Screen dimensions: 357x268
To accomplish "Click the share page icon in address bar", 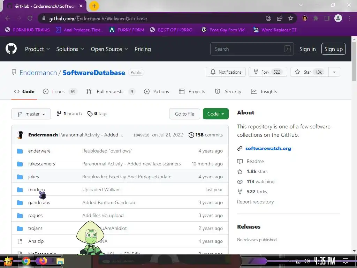I will [280, 18].
